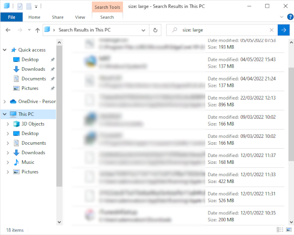Expand Documents under This PC

pos(8,143)
